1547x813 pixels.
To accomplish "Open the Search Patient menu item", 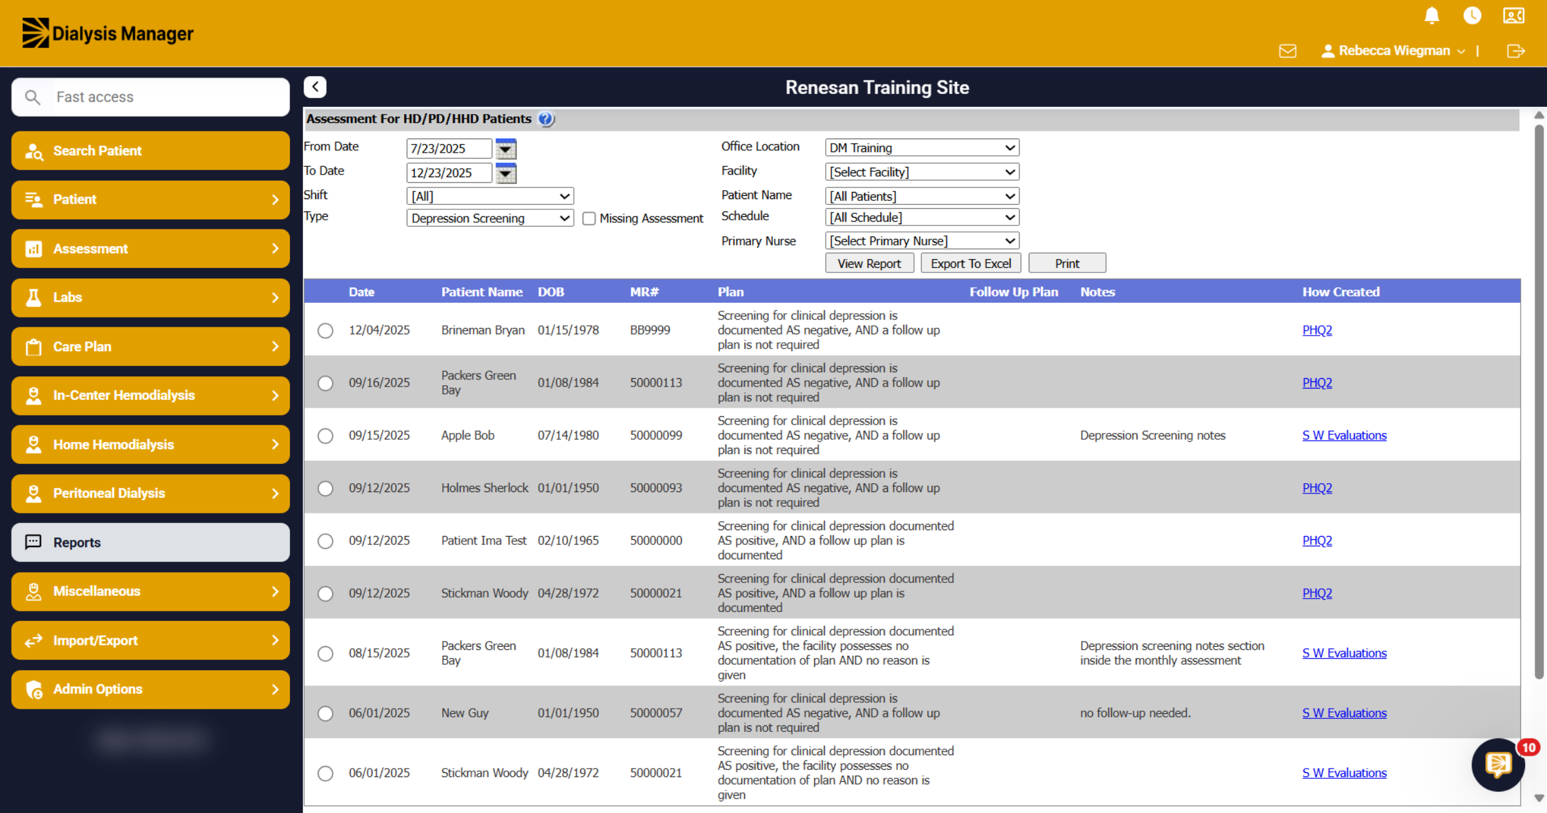I will 150,151.
